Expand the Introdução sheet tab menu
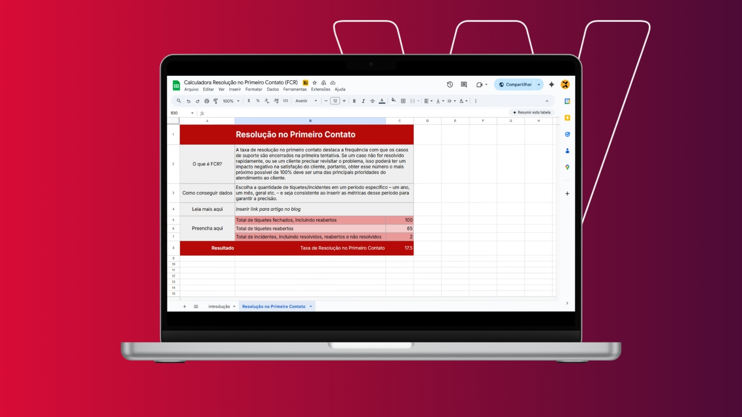Screen dimensions: 742x417 pos(234,307)
